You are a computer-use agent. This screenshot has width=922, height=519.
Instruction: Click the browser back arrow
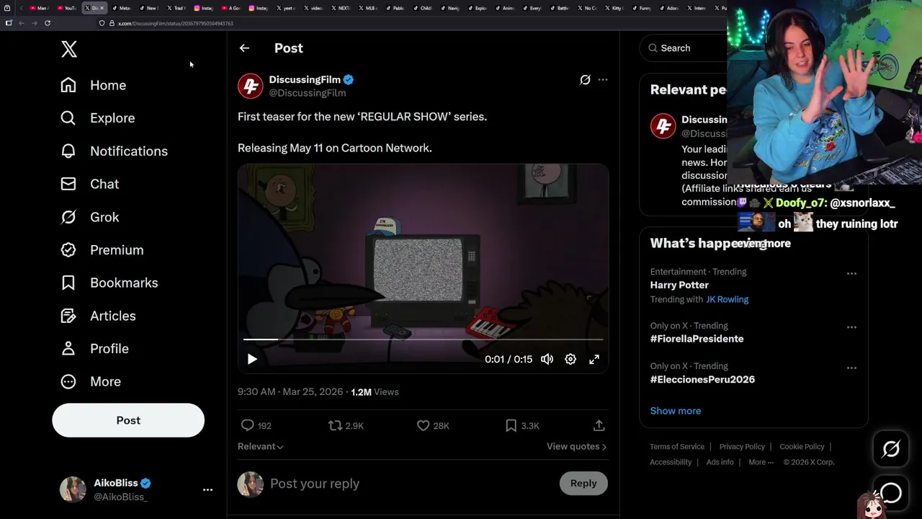coord(22,23)
